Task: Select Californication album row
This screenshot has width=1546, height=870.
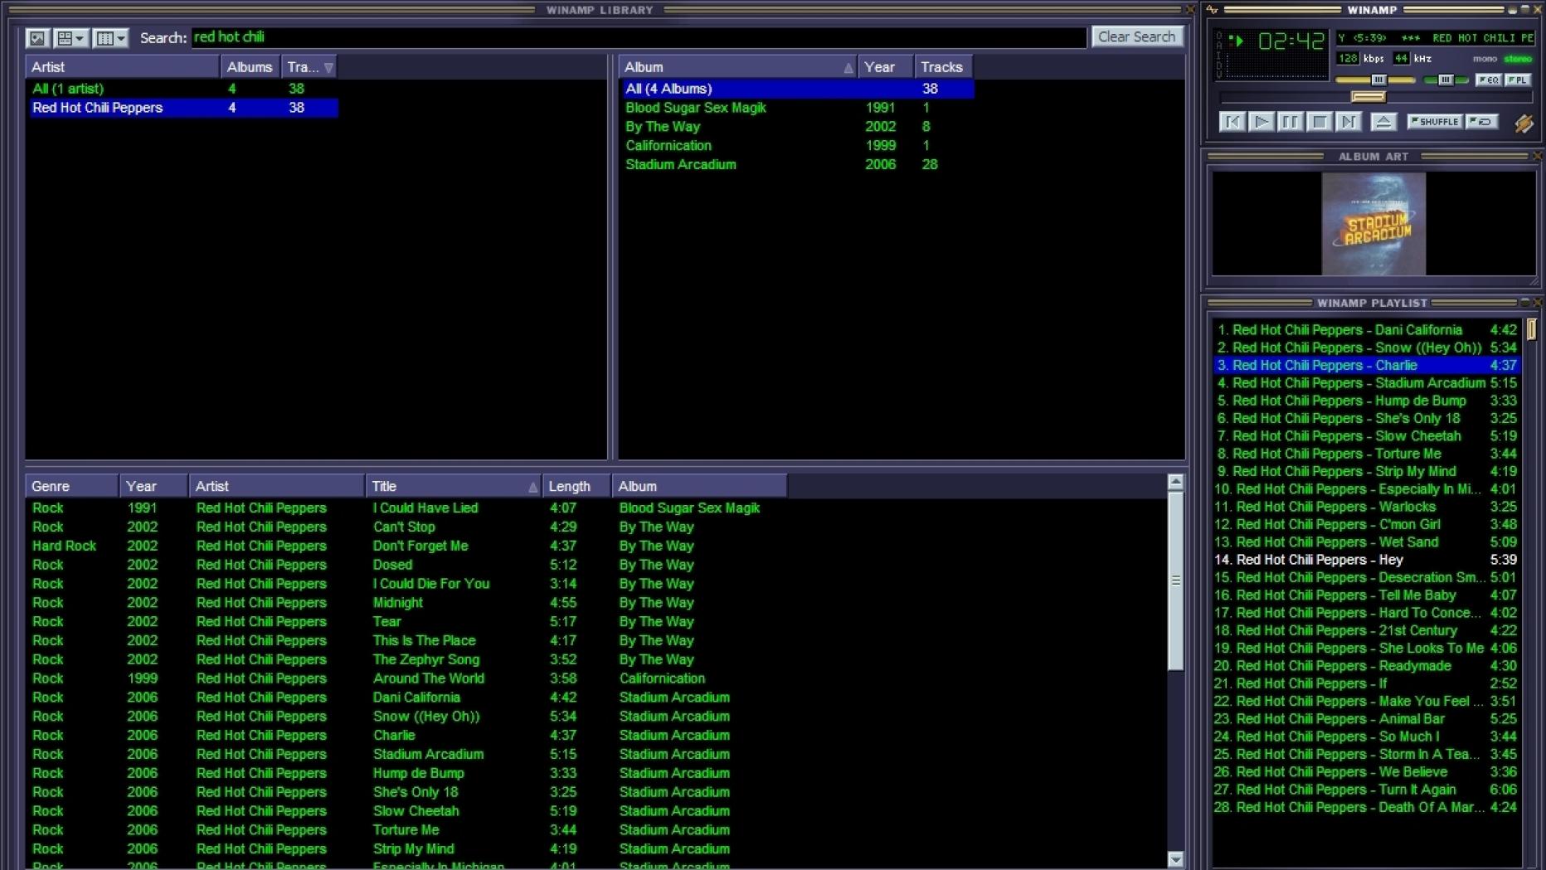Action: pos(797,146)
